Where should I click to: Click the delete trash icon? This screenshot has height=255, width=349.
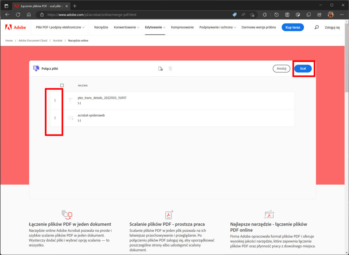click(x=170, y=69)
